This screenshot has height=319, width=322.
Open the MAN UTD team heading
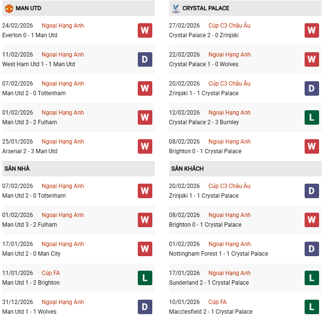coord(30,8)
